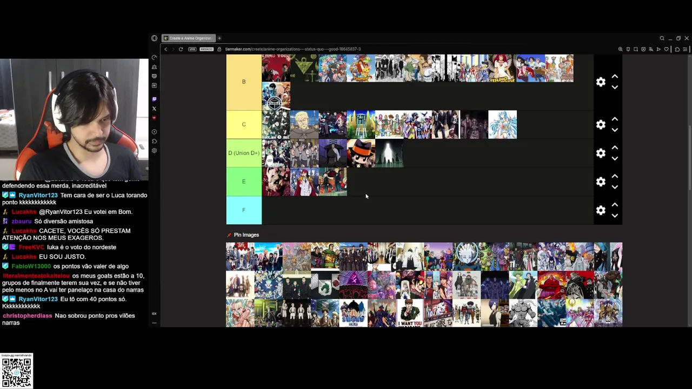Search open tabs with the magnifier icon

662,38
